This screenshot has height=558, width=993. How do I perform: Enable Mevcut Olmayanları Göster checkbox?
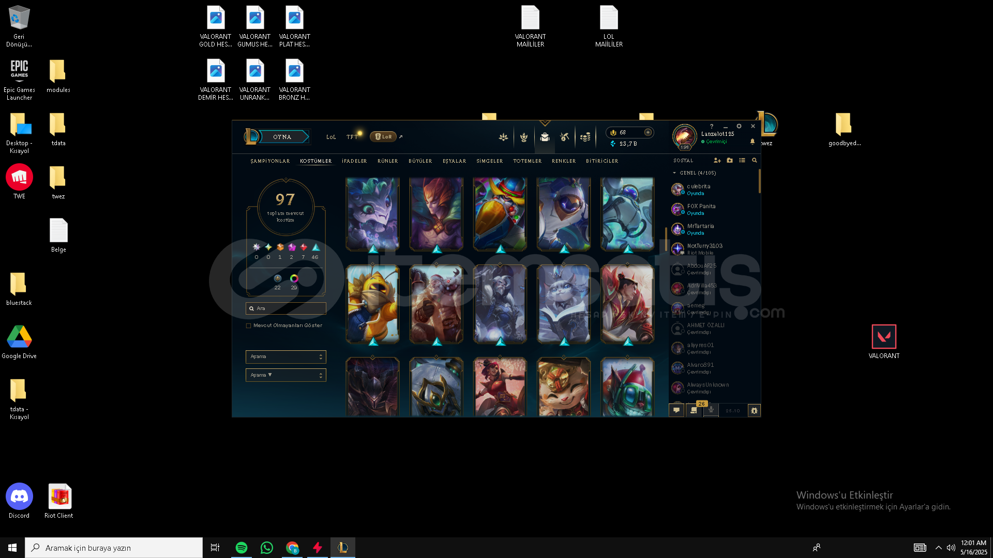tap(249, 326)
